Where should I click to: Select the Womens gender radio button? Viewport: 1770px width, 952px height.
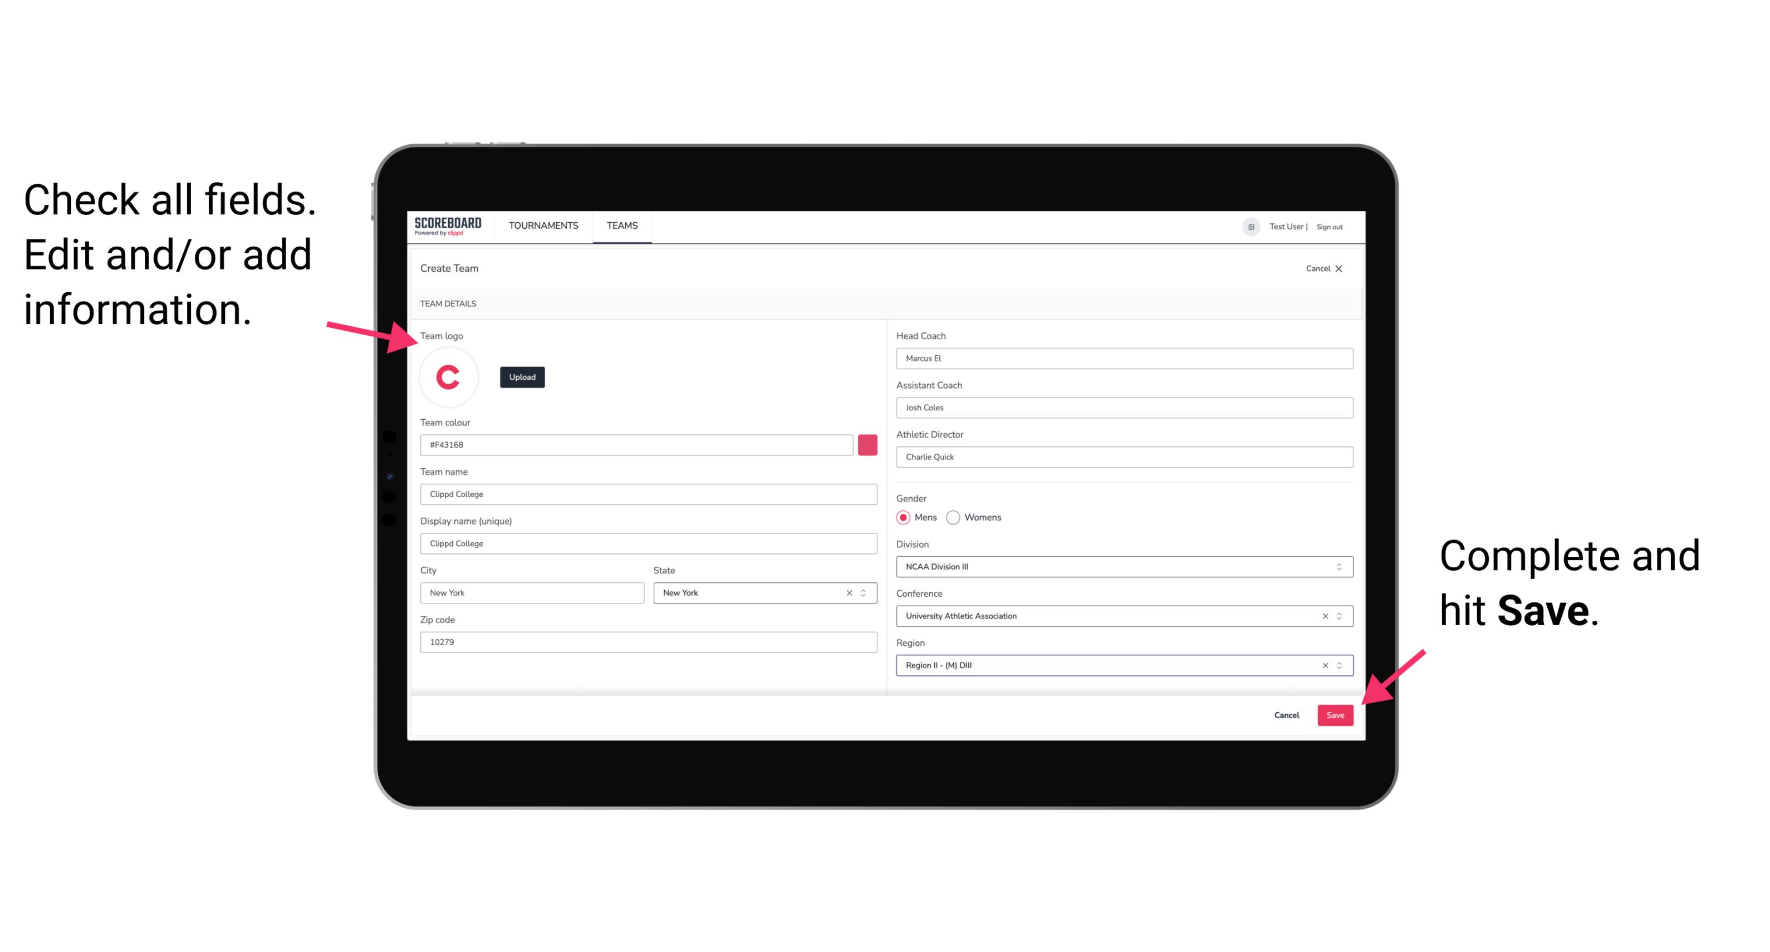(x=957, y=516)
